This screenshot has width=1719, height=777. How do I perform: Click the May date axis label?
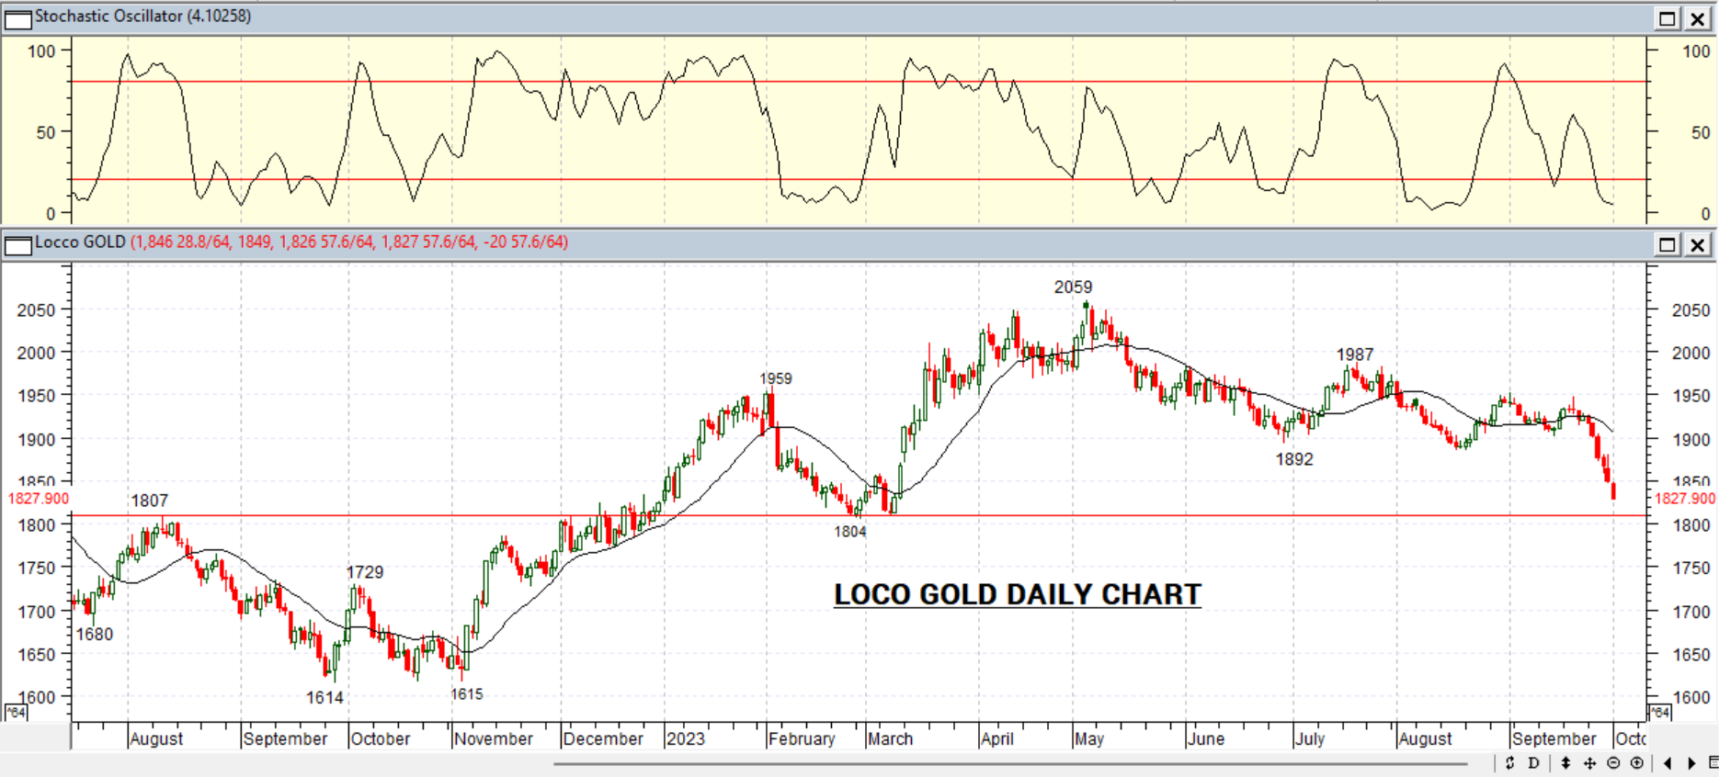tap(1089, 739)
